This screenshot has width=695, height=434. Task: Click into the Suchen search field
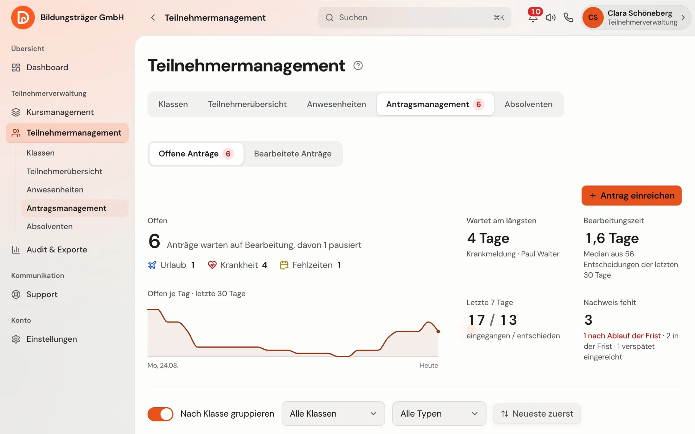coord(414,17)
